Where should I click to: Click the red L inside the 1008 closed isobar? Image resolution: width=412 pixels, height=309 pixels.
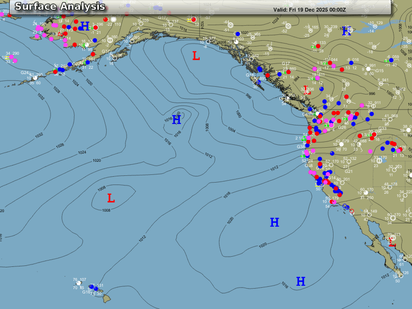(x=111, y=198)
